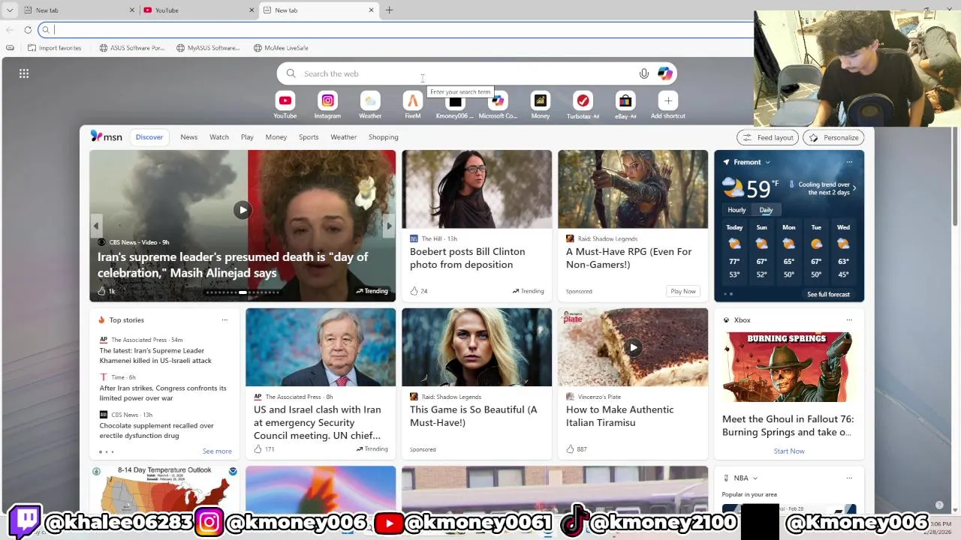Select the Discover feed tab
961x540 pixels.
(149, 137)
